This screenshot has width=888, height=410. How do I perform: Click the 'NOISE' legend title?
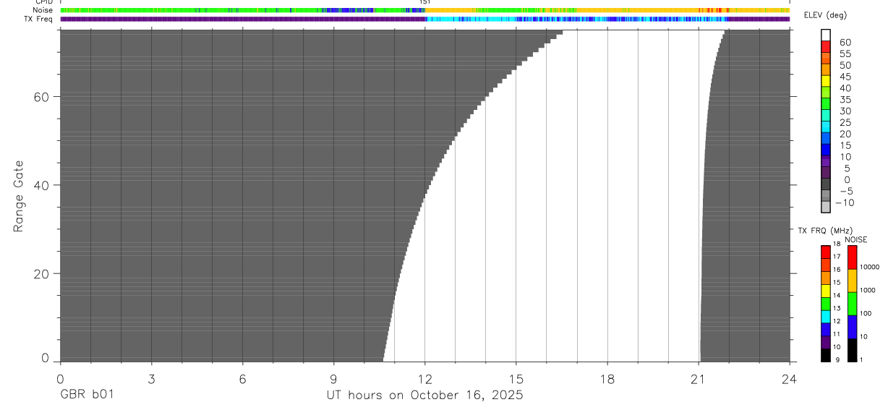[855, 239]
